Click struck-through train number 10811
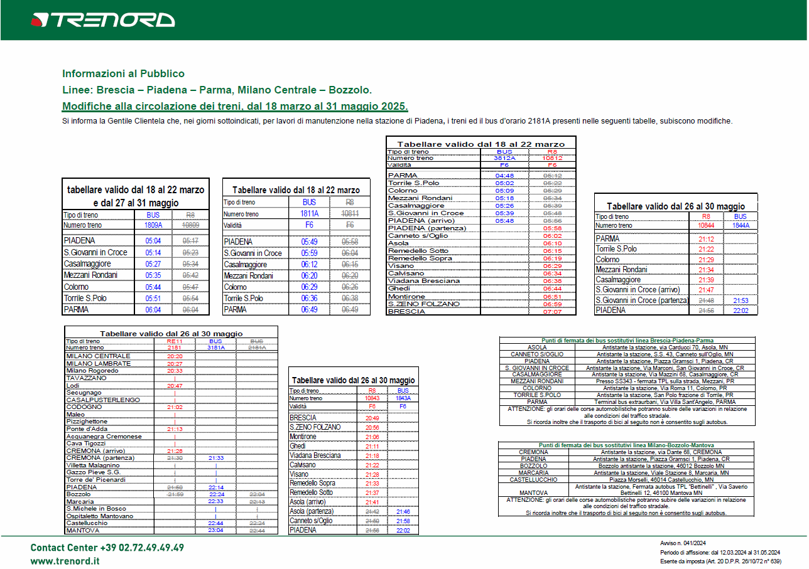The width and height of the screenshot is (809, 569). 349,214
